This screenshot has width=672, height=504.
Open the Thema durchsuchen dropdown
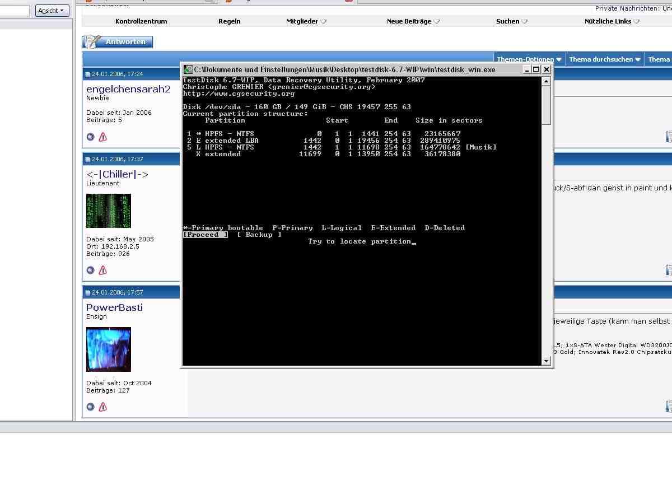(605, 59)
